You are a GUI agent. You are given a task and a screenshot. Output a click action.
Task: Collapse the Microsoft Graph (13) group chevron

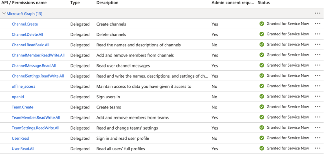(x=4, y=14)
